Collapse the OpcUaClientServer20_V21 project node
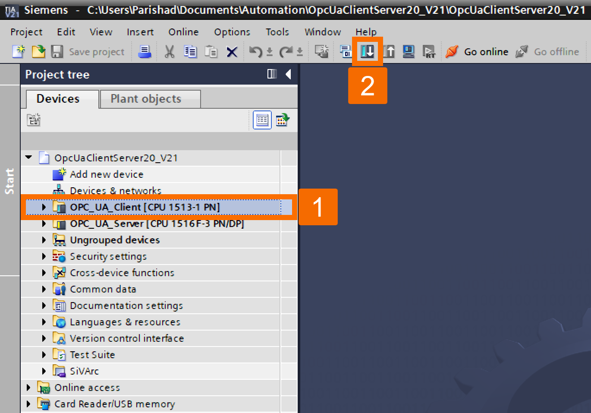This screenshot has height=413, width=591. click(x=28, y=158)
